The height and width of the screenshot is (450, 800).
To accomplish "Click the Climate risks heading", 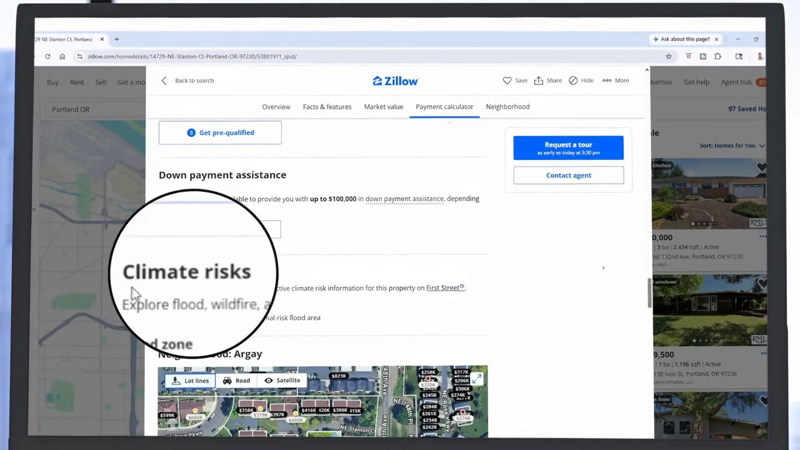I will click(x=186, y=272).
